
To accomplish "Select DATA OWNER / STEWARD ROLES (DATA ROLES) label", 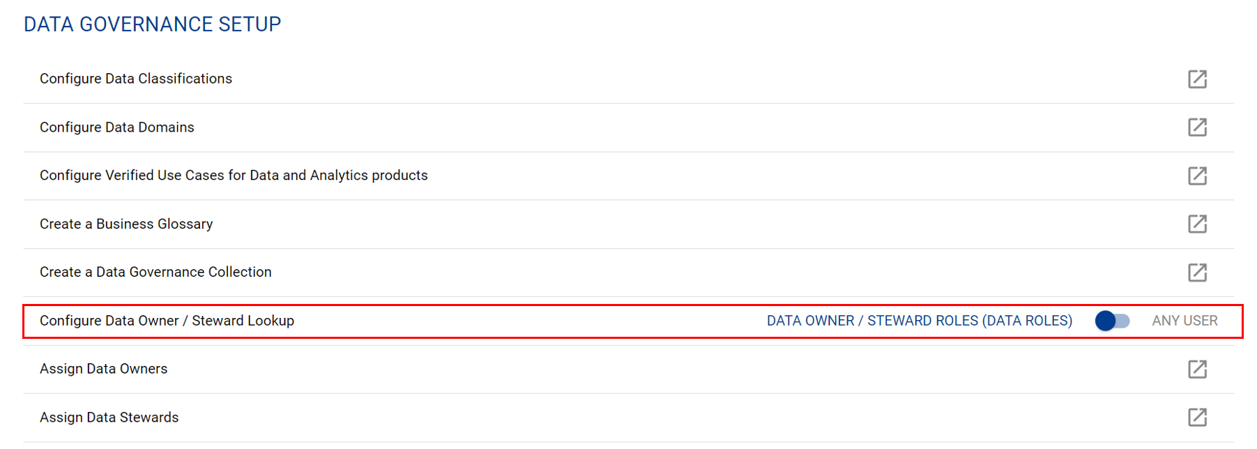I will [x=919, y=321].
